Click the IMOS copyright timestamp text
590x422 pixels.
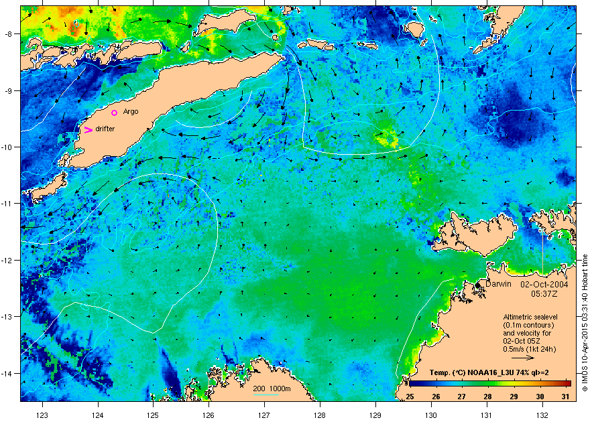(585, 323)
